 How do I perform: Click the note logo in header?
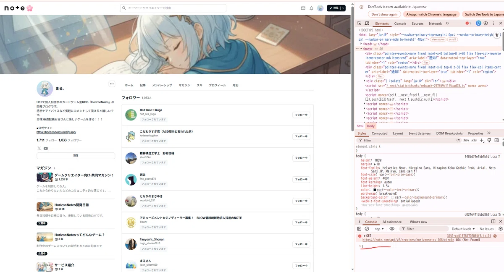(x=18, y=8)
